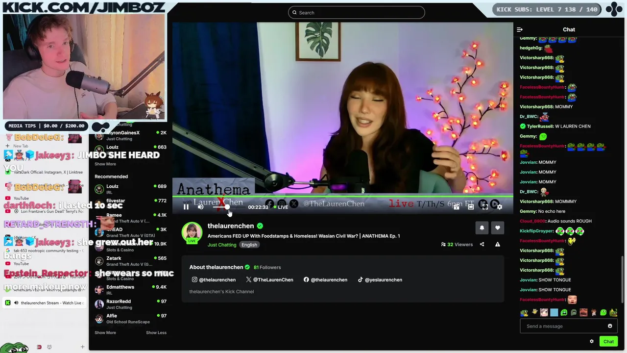The width and height of the screenshot is (627, 353).
Task: Enter fullscreen mode in the player
Action: tap(485, 207)
